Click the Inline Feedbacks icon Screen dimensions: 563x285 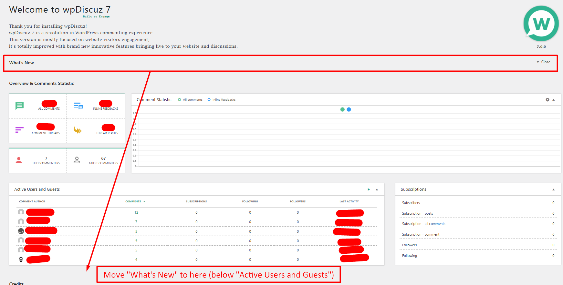(x=78, y=105)
